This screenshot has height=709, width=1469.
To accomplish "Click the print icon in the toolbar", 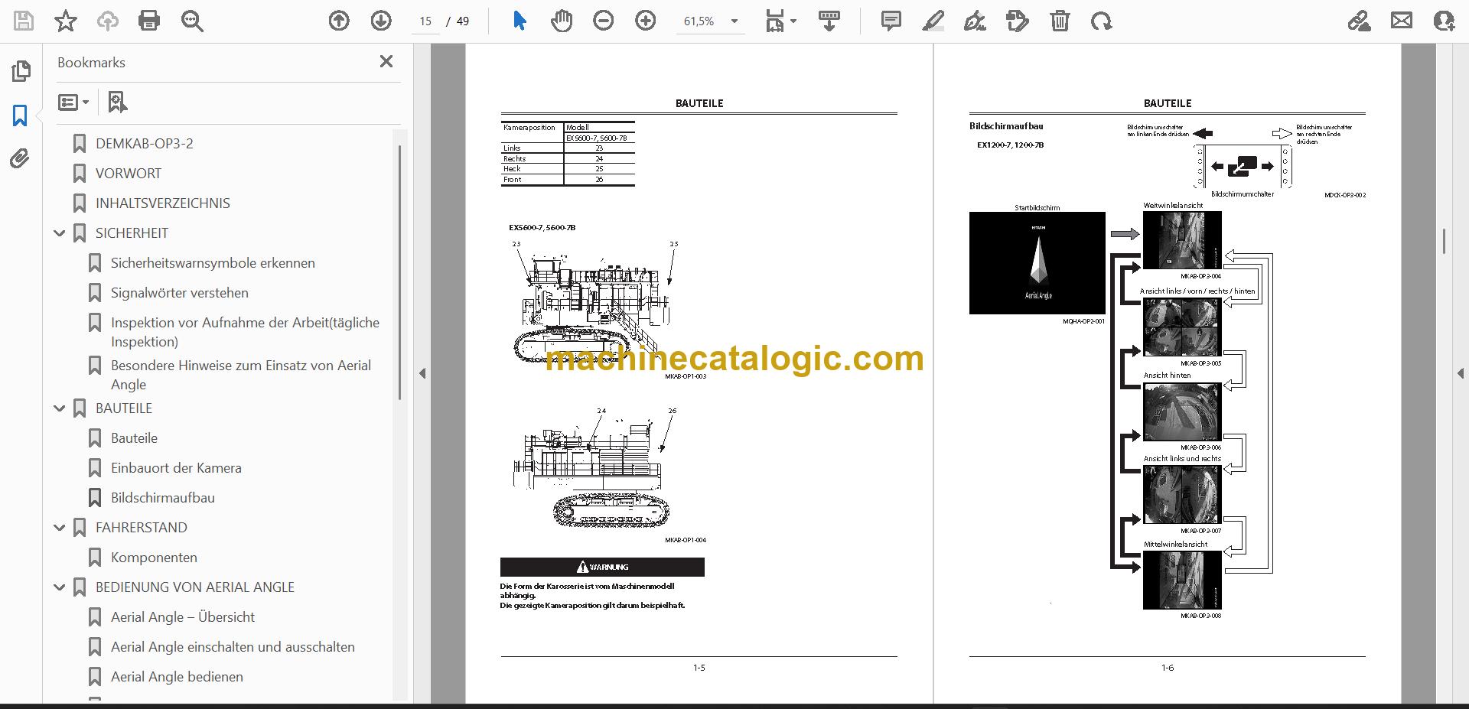I will pos(149,21).
